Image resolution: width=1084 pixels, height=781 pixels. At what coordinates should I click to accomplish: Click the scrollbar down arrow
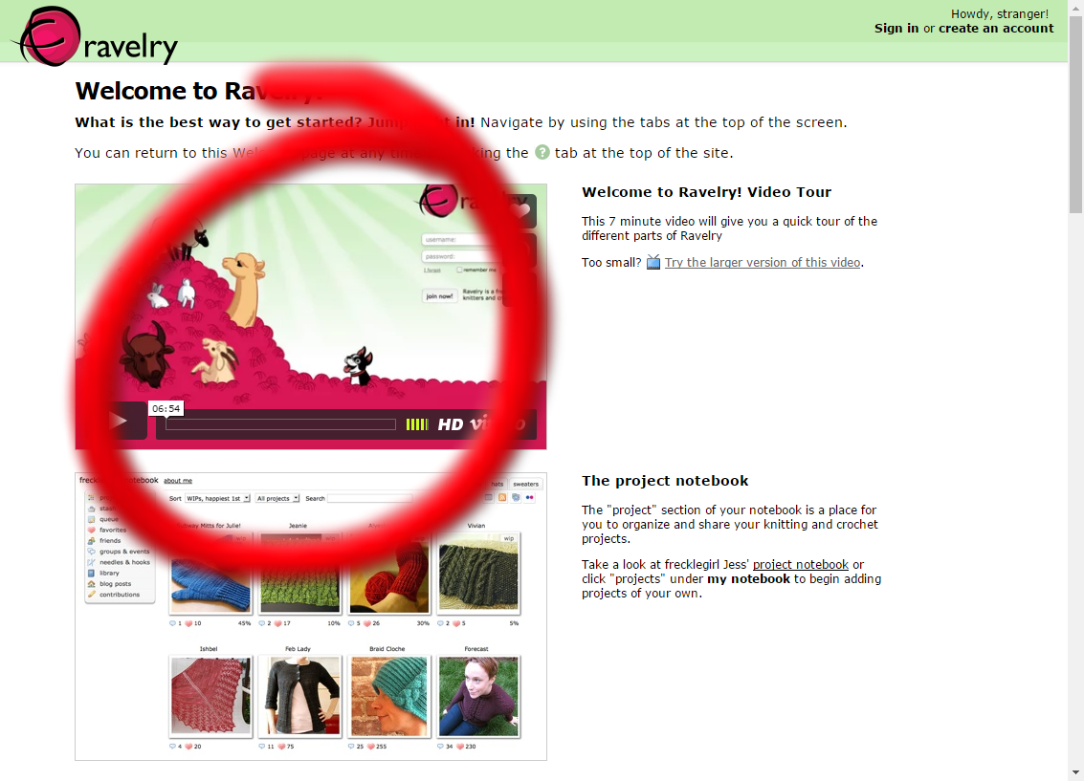point(1075,772)
